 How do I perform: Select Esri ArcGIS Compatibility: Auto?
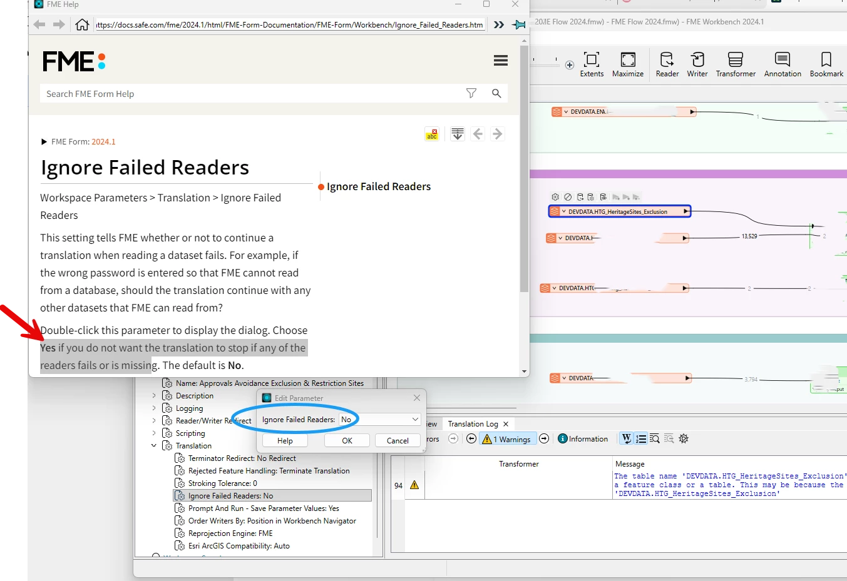click(x=239, y=546)
